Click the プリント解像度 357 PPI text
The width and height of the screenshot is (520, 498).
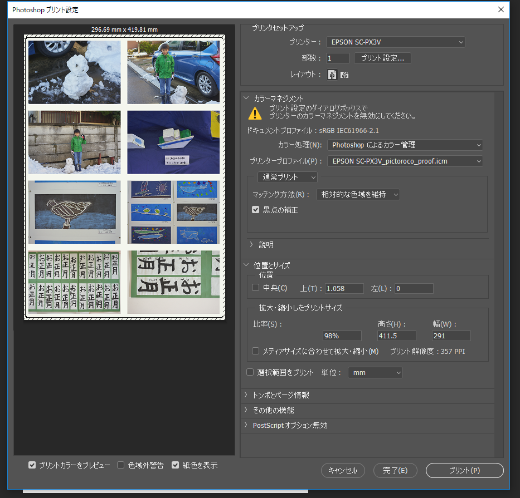tap(427, 351)
